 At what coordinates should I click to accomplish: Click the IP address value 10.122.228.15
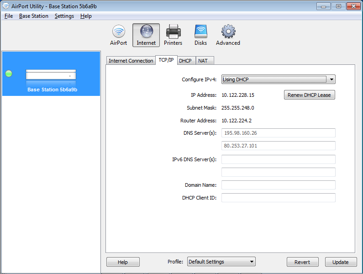(238, 95)
